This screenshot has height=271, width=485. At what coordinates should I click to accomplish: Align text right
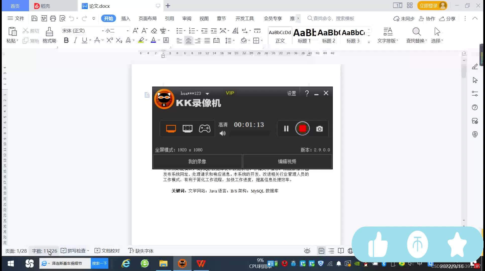(198, 40)
